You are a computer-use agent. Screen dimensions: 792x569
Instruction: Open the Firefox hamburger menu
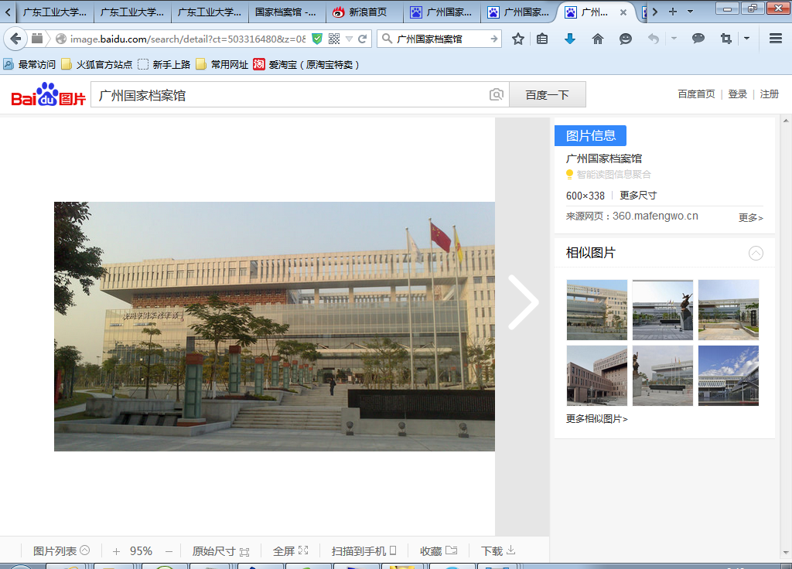[x=776, y=39]
